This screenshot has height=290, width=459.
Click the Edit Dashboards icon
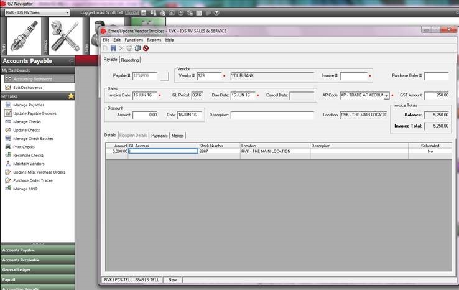click(x=8, y=87)
